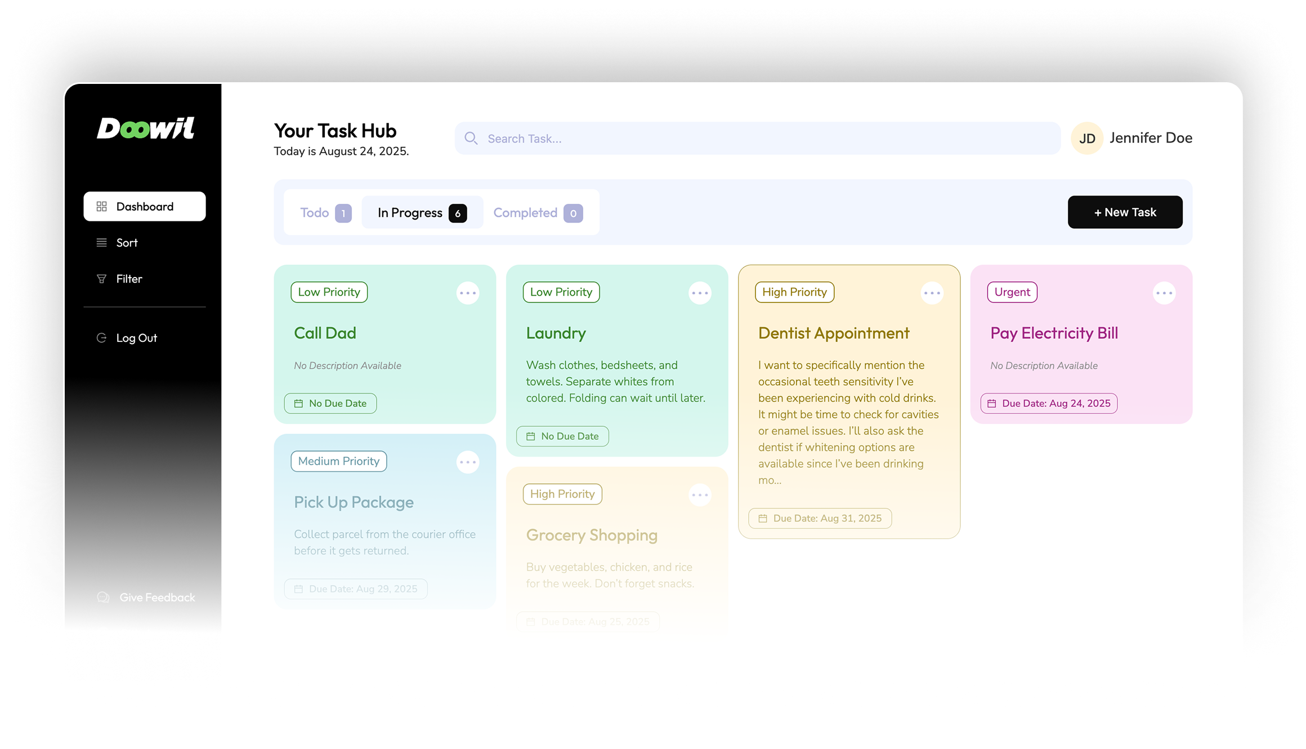Click Grocery Shopping description text
Screen dimensions: 1306x749
pyautogui.click(x=610, y=575)
